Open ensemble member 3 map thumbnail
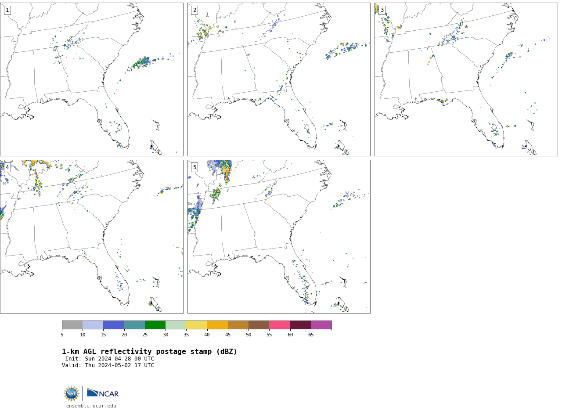This screenshot has width=562, height=411. tap(466, 79)
